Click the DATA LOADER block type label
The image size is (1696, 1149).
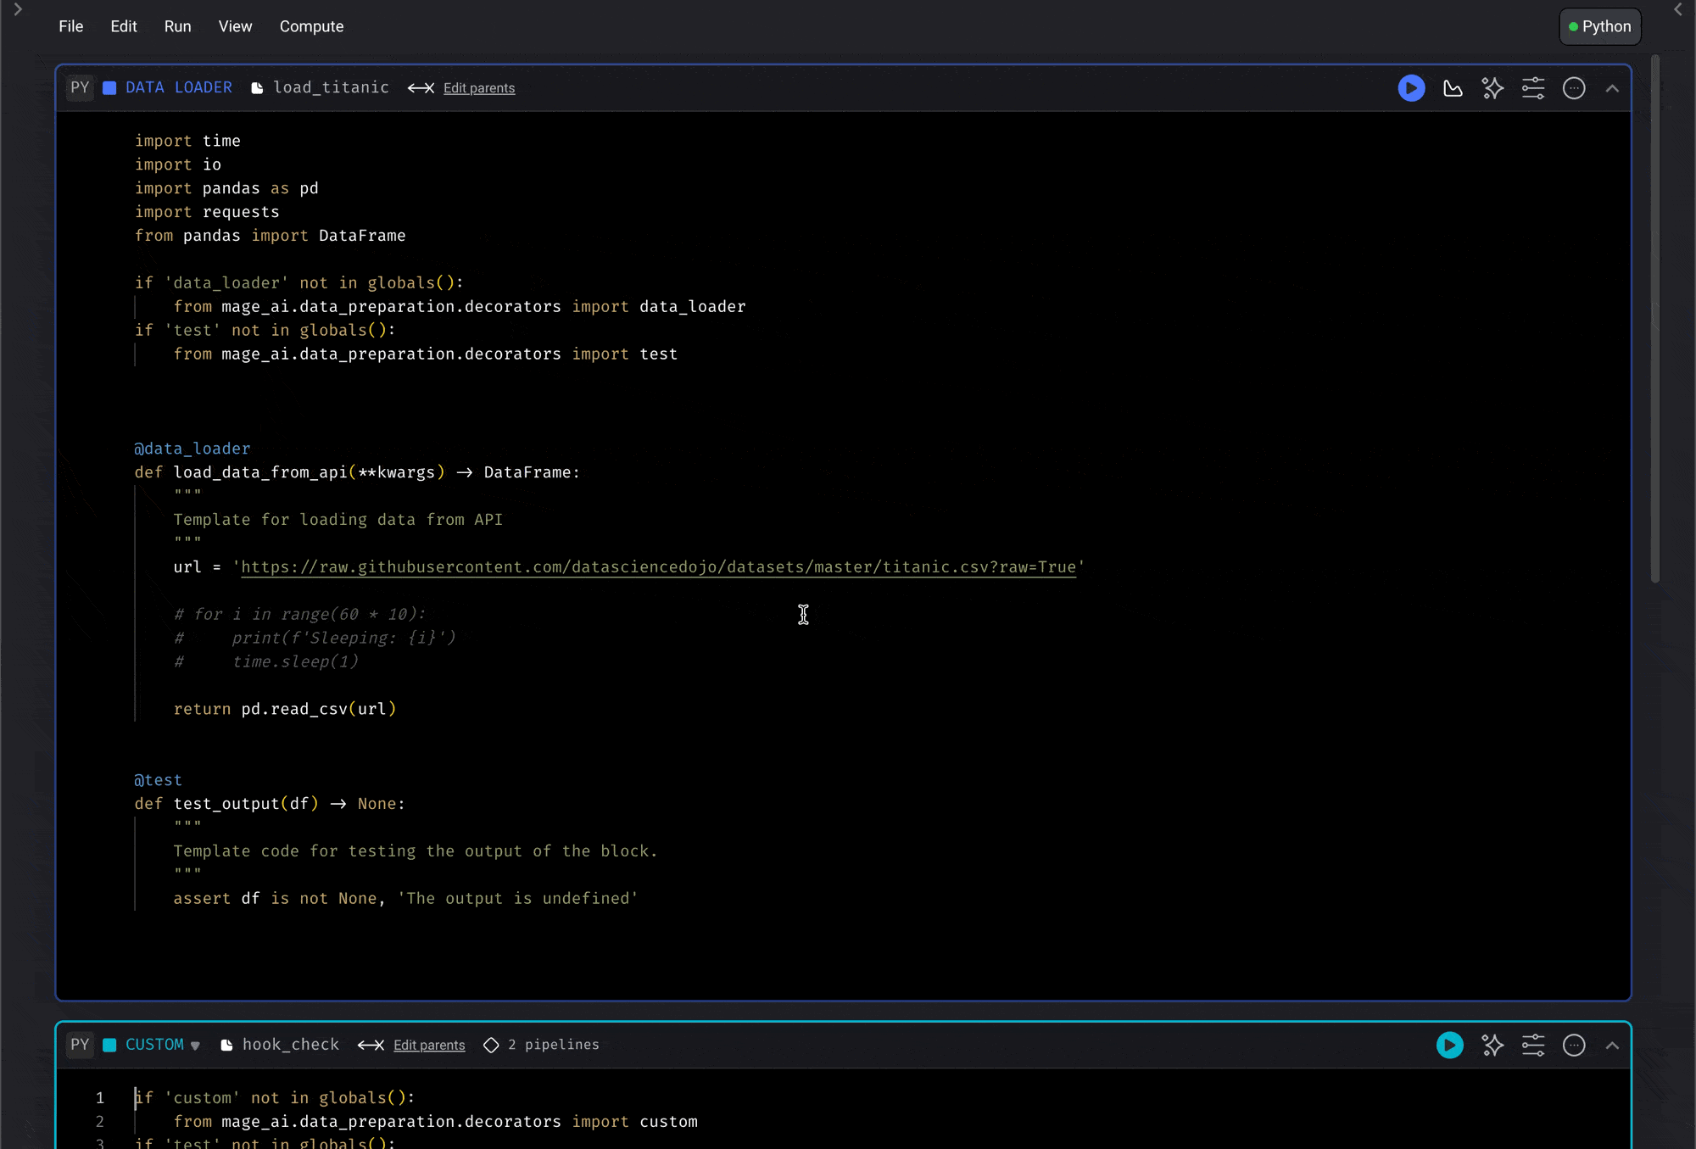[179, 87]
